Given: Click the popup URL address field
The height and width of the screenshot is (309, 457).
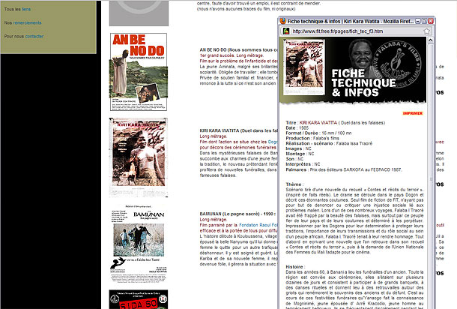Looking at the screenshot, I should (356, 31).
